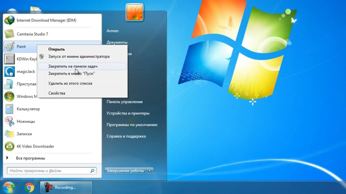The height and width of the screenshot is (194, 346).
Task: Click the Калькулятор label
Action: [28, 109]
